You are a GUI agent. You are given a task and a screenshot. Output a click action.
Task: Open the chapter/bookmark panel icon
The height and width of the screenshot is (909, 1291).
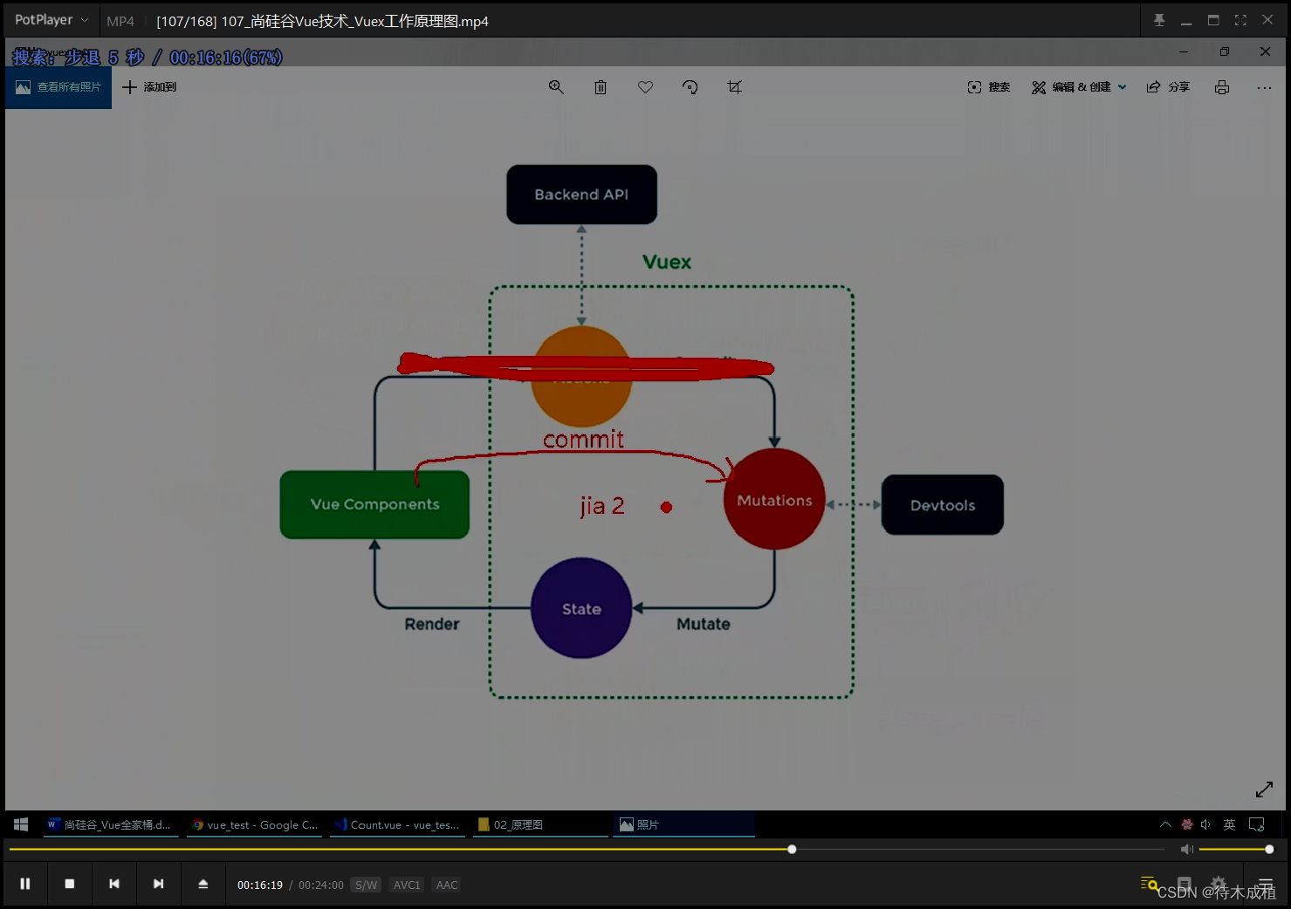(1185, 884)
